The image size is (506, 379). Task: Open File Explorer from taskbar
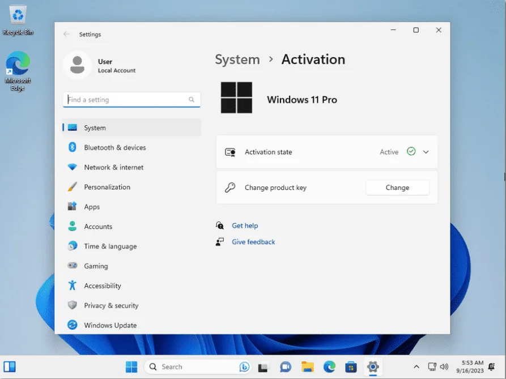pyautogui.click(x=308, y=367)
